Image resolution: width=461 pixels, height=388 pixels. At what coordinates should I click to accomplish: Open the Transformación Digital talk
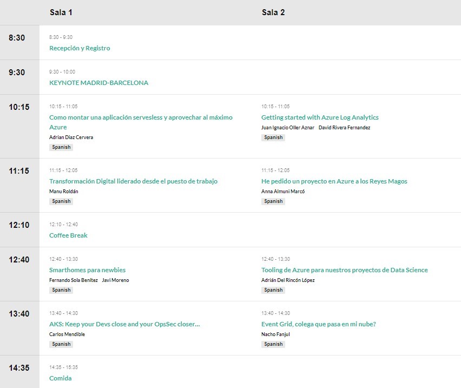133,181
